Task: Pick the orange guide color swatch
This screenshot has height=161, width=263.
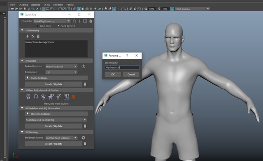Action: point(74,97)
